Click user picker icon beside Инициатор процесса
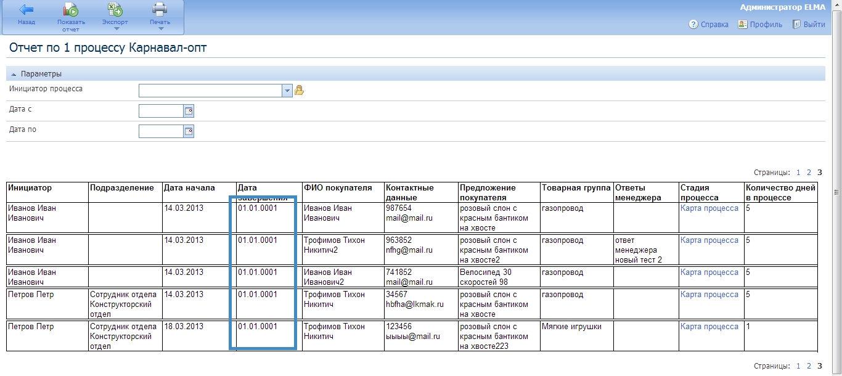The image size is (842, 376). 300,91
